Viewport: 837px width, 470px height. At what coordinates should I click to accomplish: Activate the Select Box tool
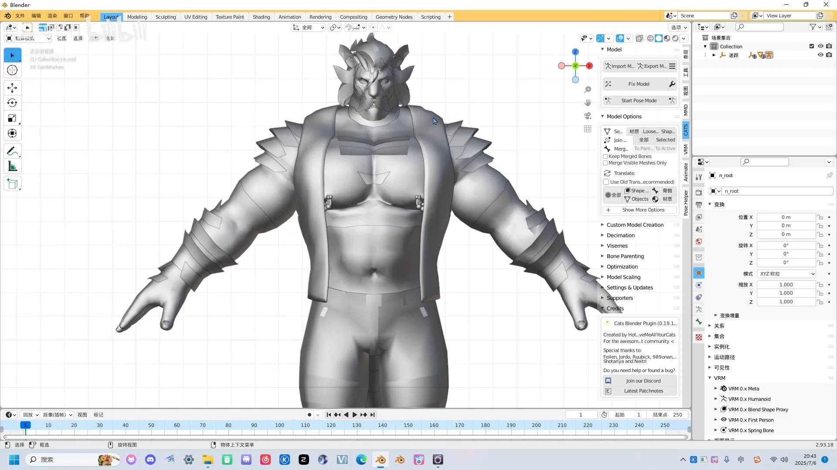12,55
